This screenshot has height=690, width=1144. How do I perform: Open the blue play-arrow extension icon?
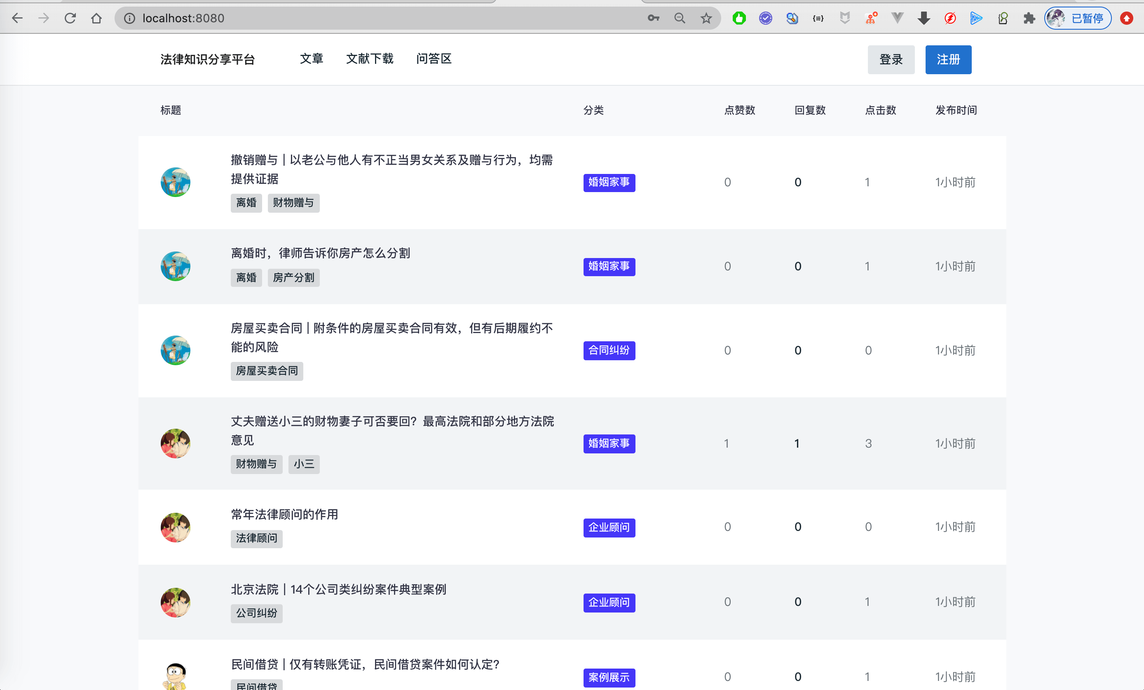click(976, 18)
